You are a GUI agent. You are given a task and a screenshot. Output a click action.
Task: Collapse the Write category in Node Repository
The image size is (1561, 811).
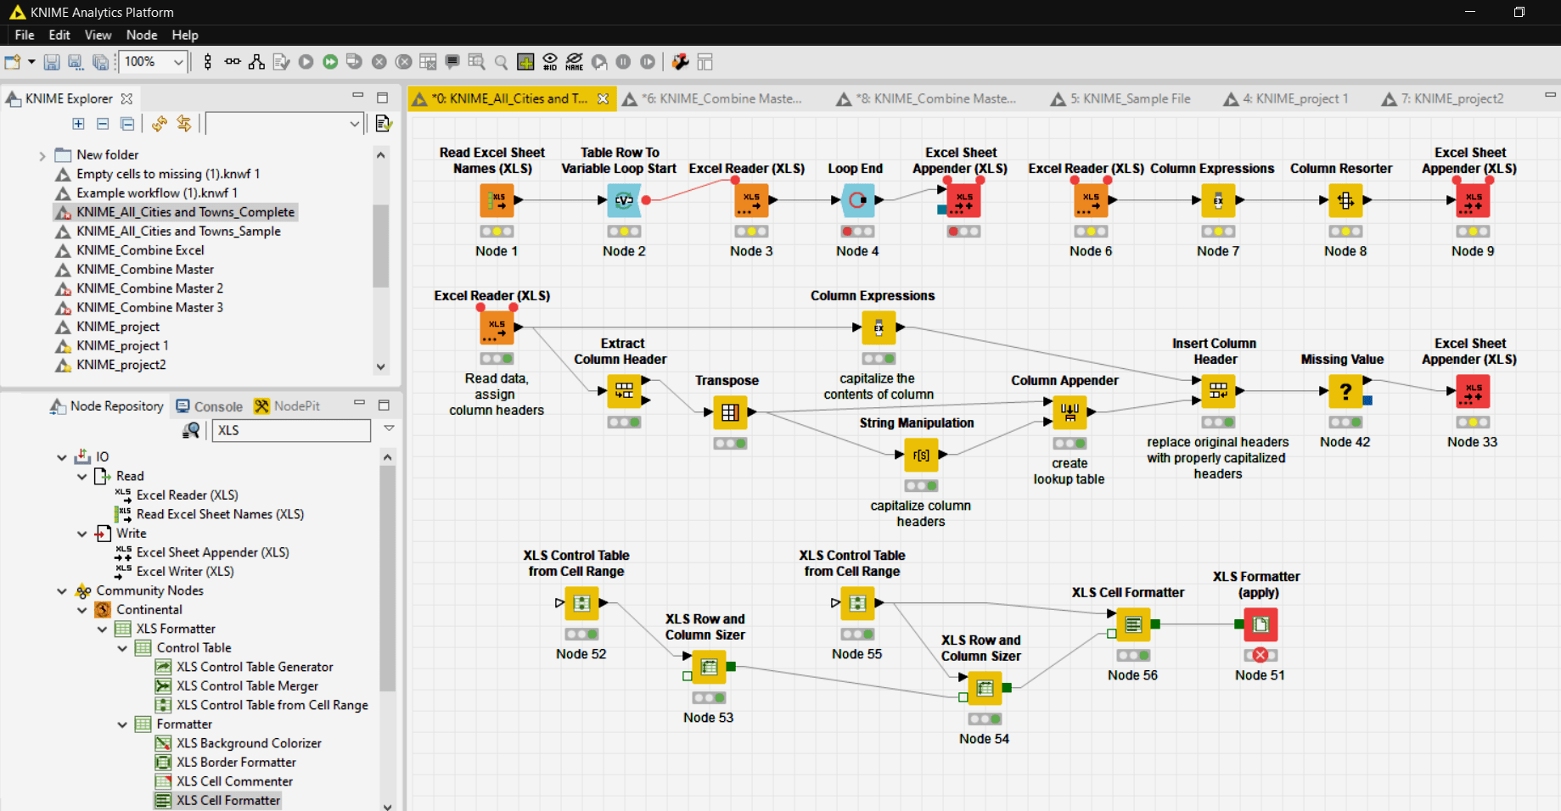click(x=82, y=534)
